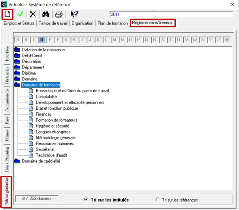Click the printer icon
The image size is (239, 210).
point(58,14)
